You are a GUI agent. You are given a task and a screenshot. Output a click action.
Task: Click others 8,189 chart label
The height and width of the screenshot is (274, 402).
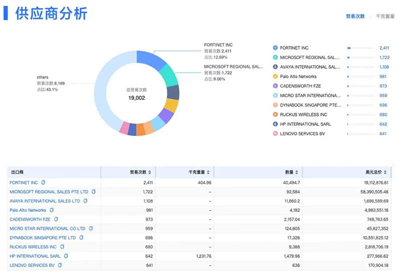(x=51, y=83)
